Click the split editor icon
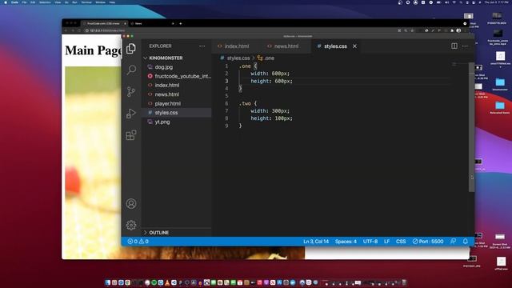 point(454,46)
